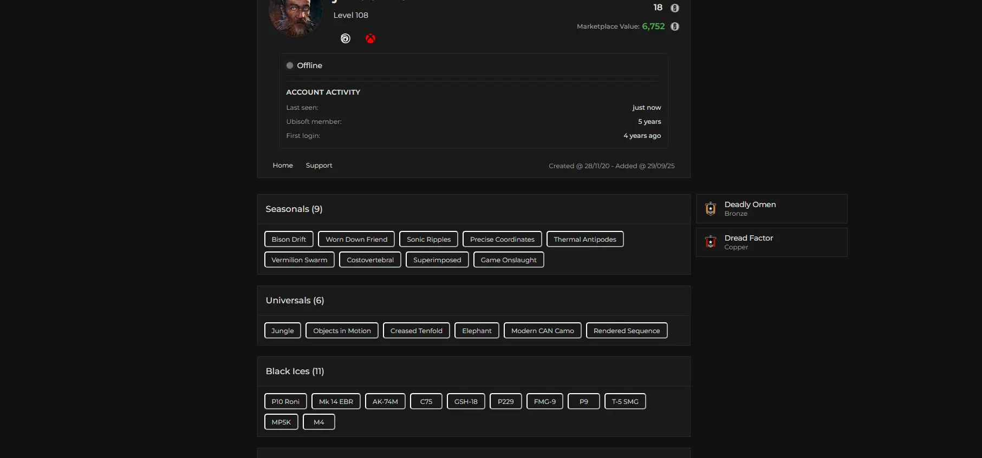This screenshot has width=982, height=458.
Task: Click the Universals (6) section heading
Action: 295,301
